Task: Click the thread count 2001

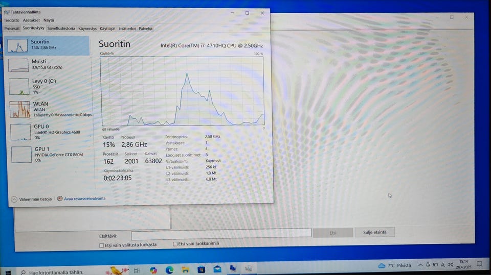Action: pyautogui.click(x=131, y=161)
